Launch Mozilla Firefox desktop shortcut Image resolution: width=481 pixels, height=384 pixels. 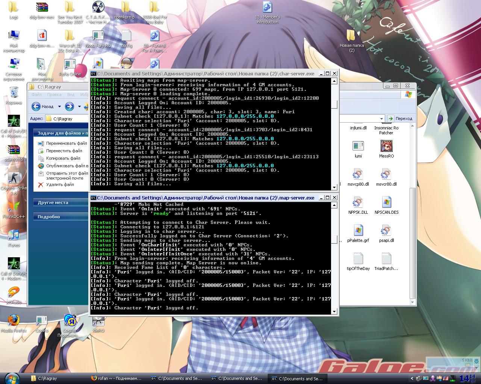click(x=14, y=324)
